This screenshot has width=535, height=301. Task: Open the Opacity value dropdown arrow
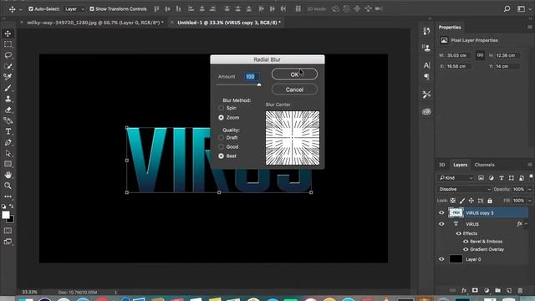(530, 189)
